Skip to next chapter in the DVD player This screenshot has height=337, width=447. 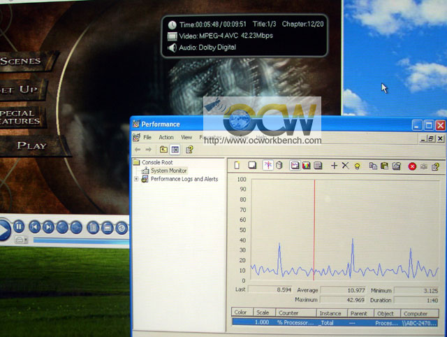(48, 227)
